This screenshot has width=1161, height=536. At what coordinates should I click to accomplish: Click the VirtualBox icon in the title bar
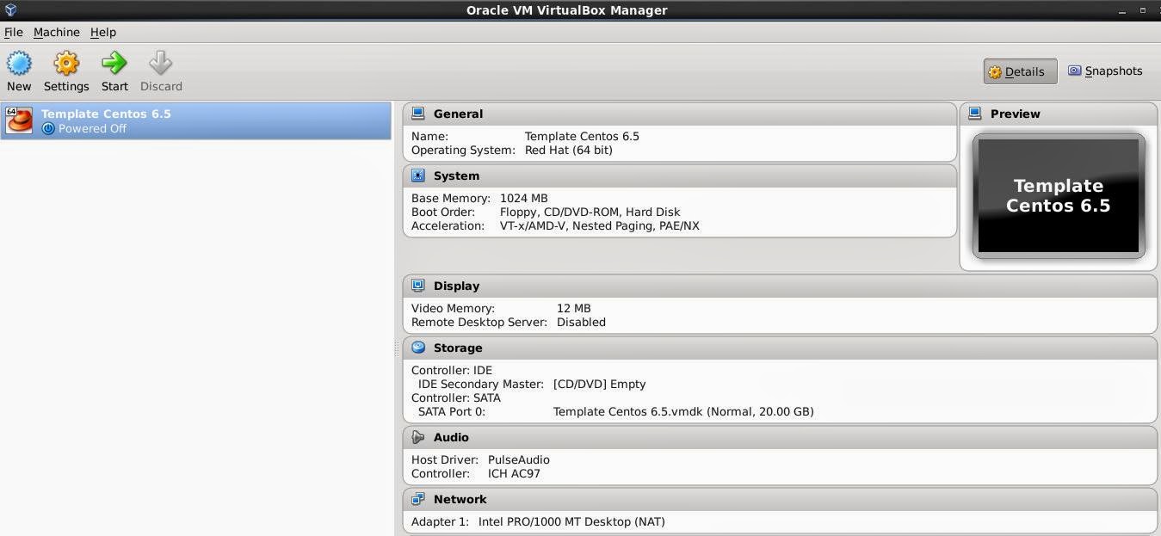11,10
